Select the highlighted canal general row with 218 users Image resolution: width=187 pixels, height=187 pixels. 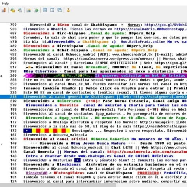point(93,97)
